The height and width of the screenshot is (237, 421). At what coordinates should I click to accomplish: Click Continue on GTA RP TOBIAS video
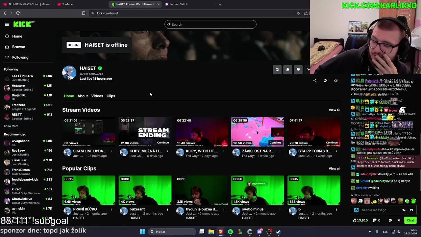332,143
